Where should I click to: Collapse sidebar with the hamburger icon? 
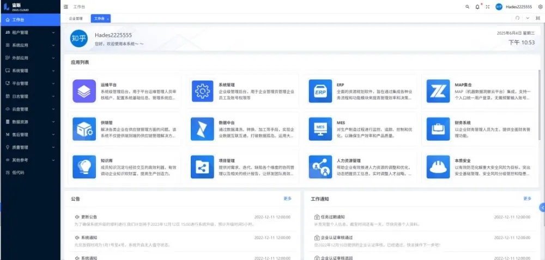click(66, 7)
